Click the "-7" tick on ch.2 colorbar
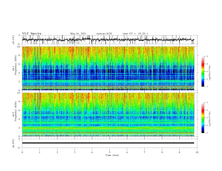The height and width of the screenshot is (171, 222). 207,133
